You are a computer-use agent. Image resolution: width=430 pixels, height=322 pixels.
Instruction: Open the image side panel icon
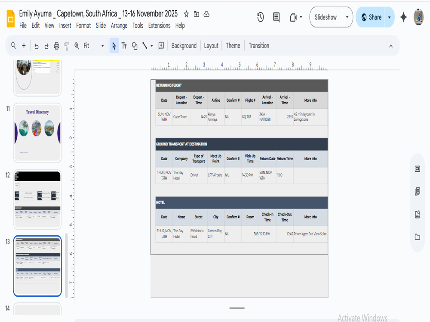pos(418,214)
